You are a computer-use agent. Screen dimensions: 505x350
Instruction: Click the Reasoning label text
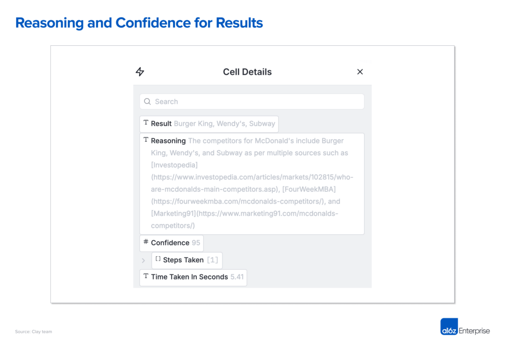coord(168,140)
